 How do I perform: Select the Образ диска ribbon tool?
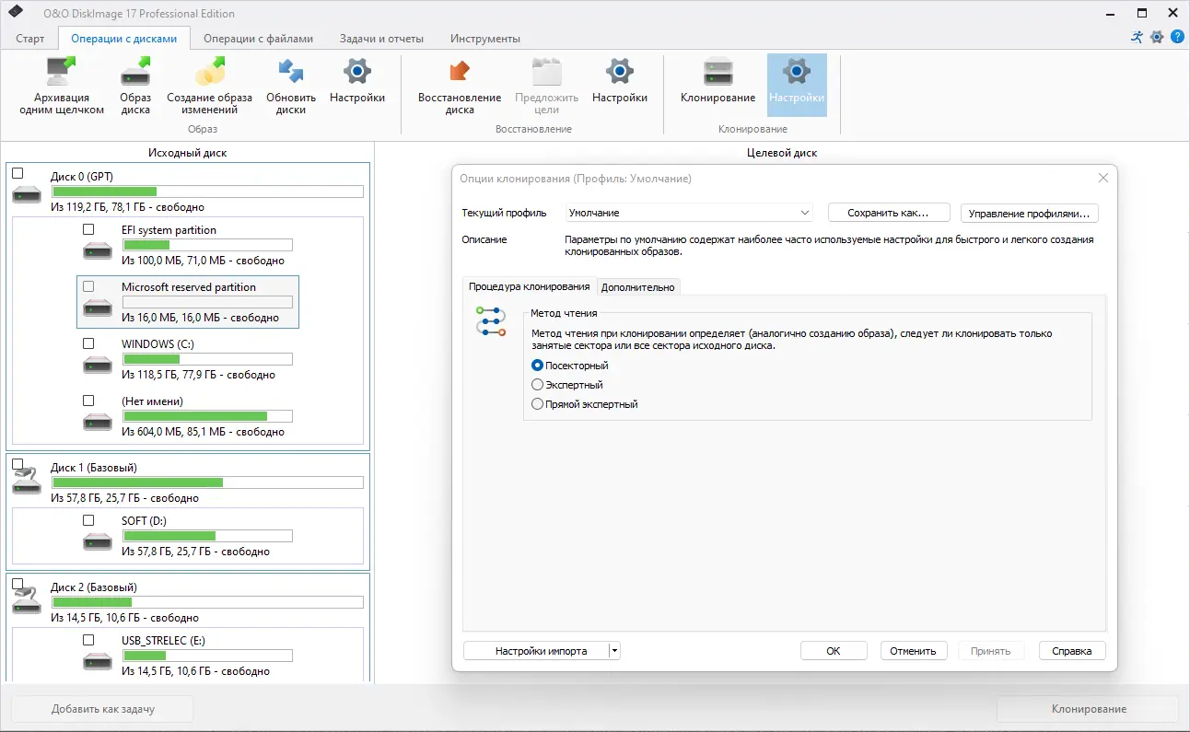[135, 85]
